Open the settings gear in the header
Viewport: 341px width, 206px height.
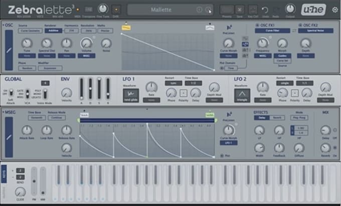click(x=335, y=10)
